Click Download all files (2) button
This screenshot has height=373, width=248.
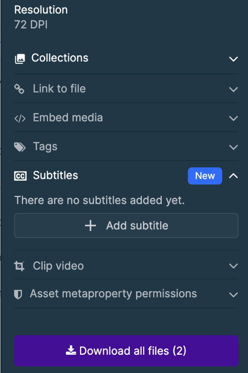tap(126, 351)
